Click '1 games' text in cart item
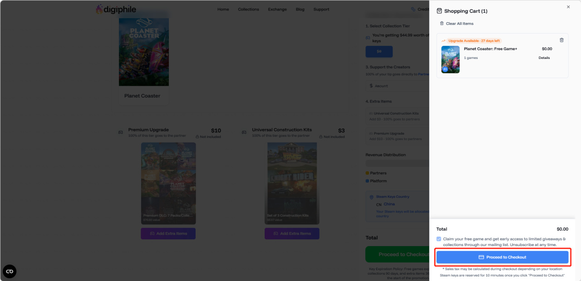Screen dimensions: 581x281 (x=471, y=58)
